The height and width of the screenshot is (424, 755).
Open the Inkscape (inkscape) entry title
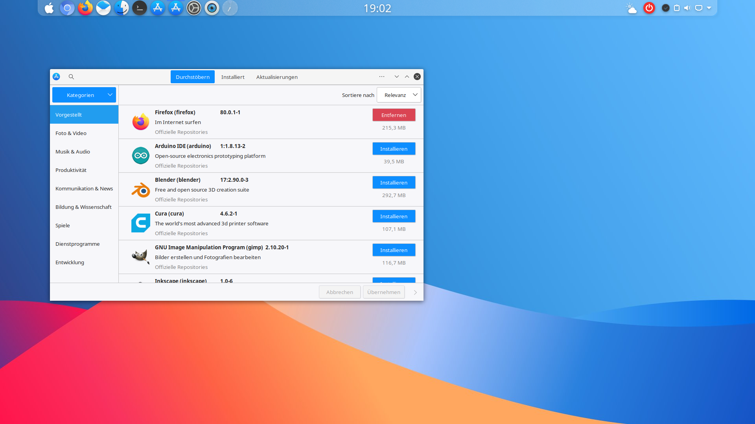181,280
